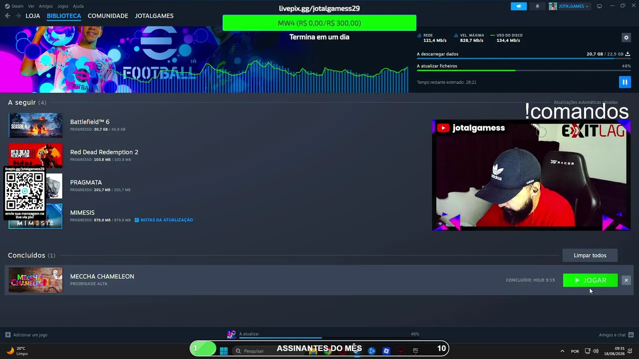Open the PRAGMATA queue entry
This screenshot has width=639, height=359.
click(x=86, y=182)
